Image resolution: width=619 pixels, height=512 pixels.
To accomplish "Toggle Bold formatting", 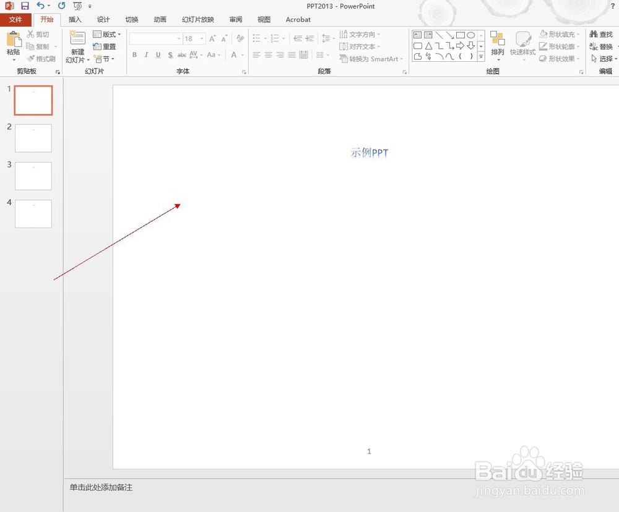I will (x=134, y=55).
